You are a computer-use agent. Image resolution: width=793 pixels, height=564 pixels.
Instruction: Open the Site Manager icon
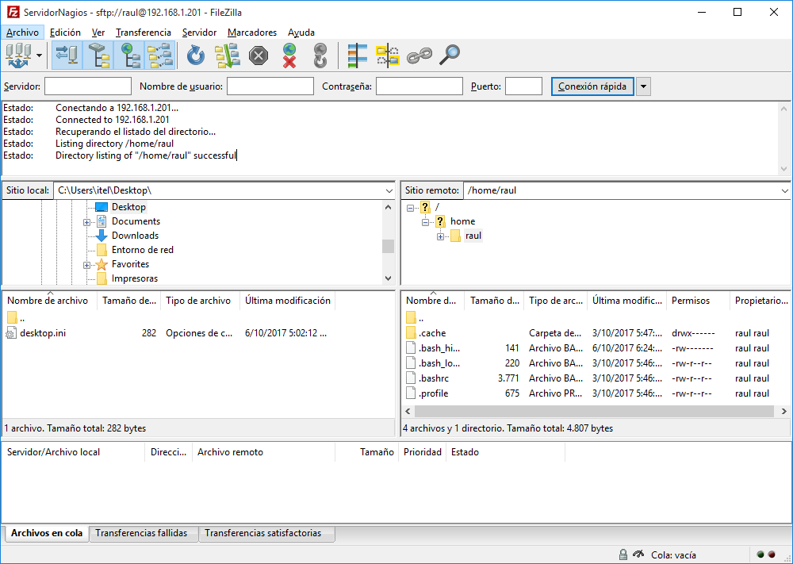[19, 56]
